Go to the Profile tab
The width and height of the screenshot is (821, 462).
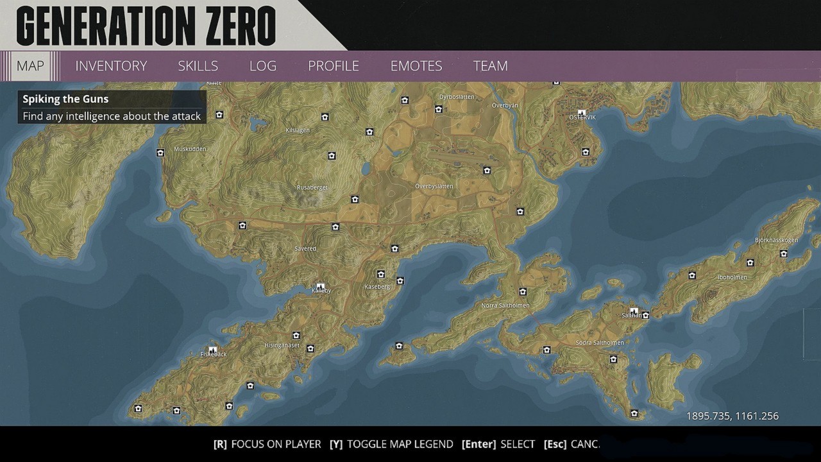click(334, 66)
